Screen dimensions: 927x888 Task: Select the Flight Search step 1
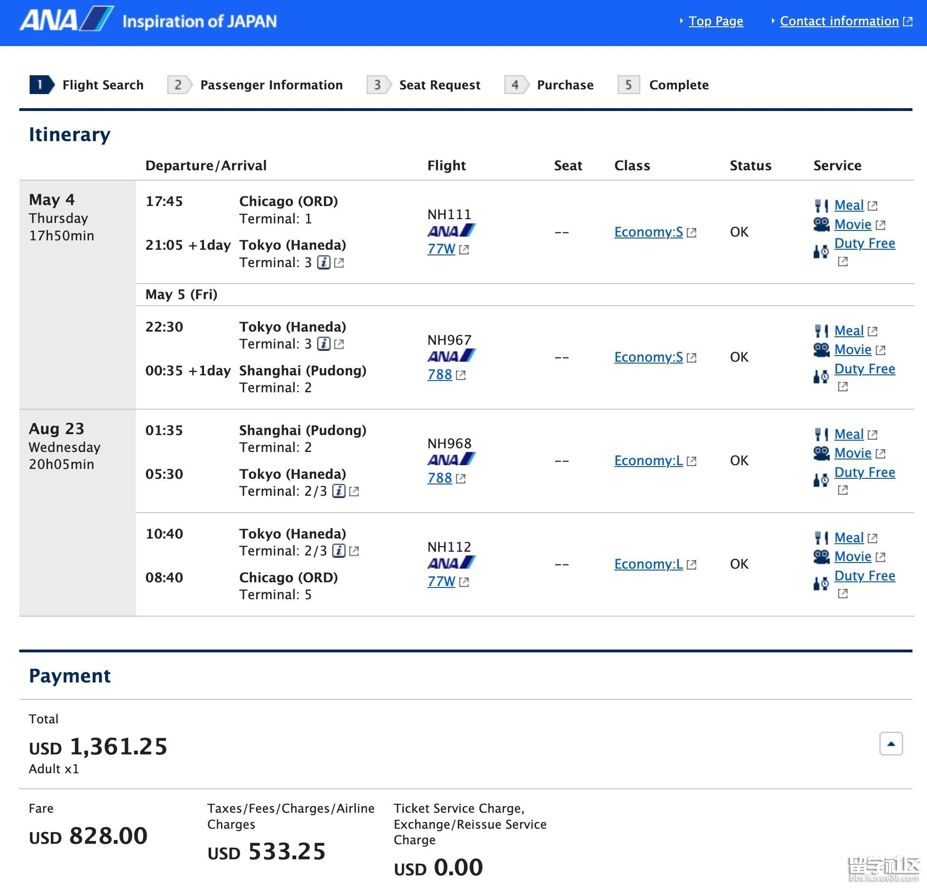[x=86, y=85]
